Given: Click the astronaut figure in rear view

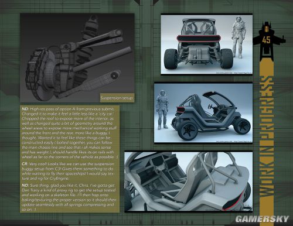Looking at the screenshot, I should 237,37.
